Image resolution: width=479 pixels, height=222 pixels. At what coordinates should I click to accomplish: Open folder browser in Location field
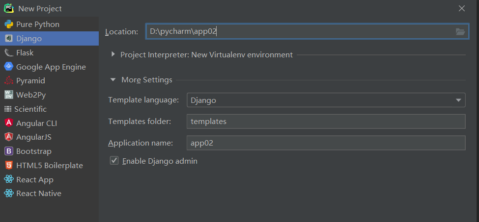pyautogui.click(x=460, y=31)
